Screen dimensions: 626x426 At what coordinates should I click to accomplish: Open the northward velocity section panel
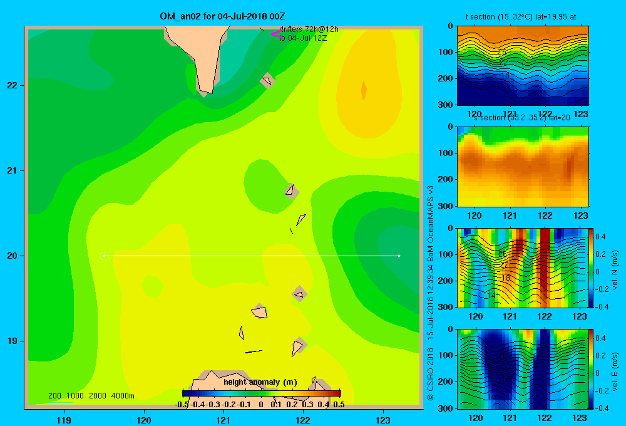point(523,268)
